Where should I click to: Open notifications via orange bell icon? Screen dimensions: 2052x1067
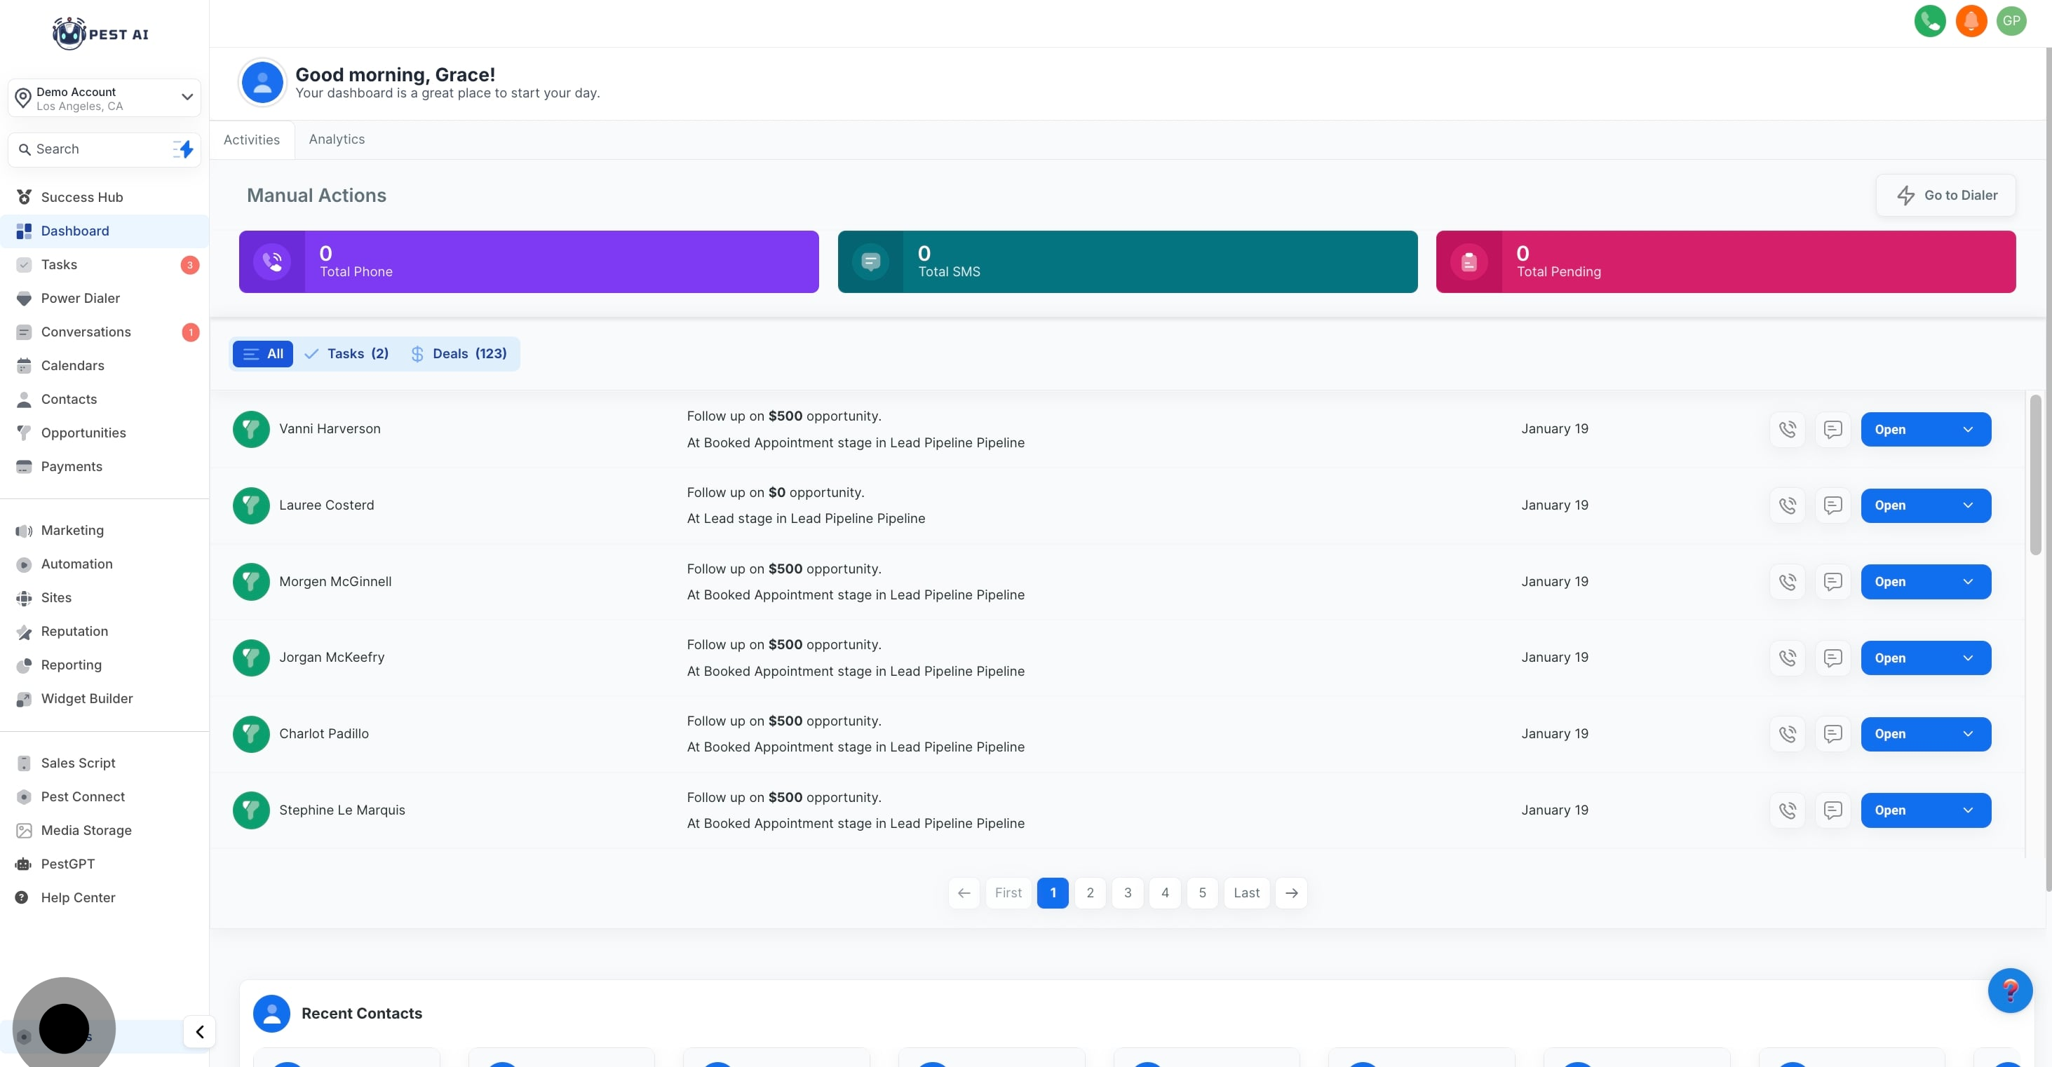(1971, 21)
